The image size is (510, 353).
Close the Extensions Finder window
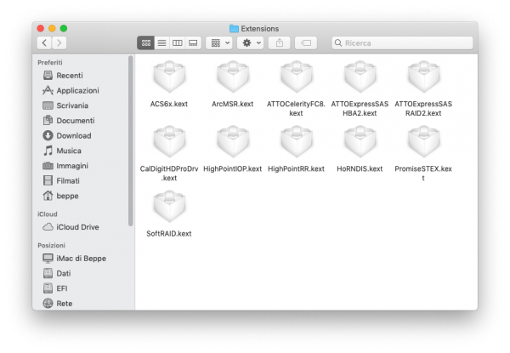pyautogui.click(x=41, y=29)
